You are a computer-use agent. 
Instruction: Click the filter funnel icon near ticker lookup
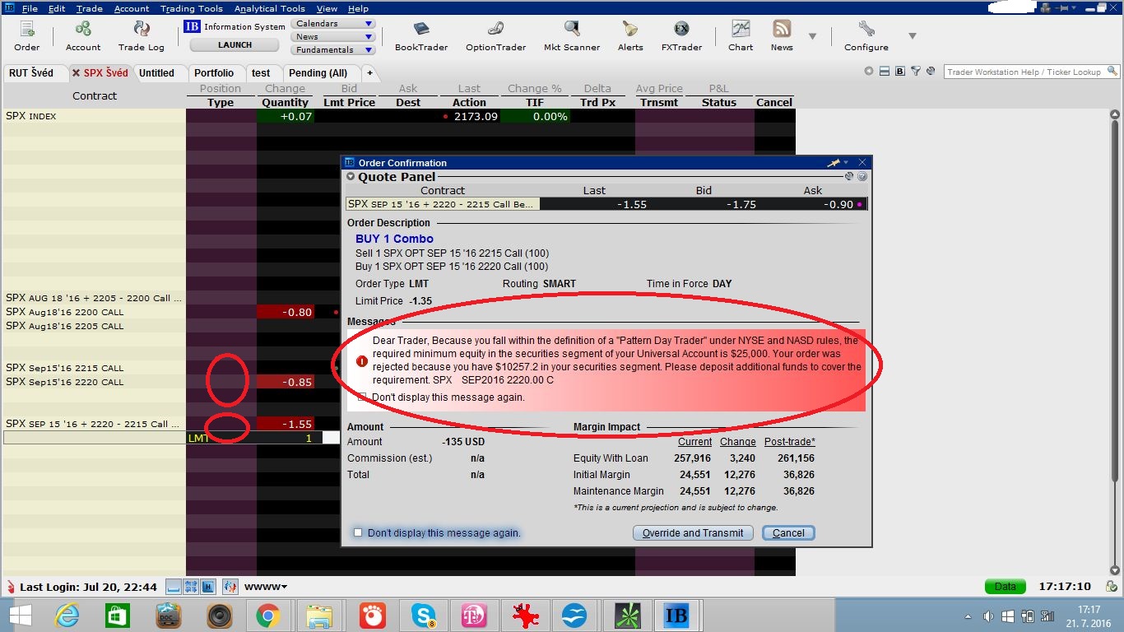[915, 72]
